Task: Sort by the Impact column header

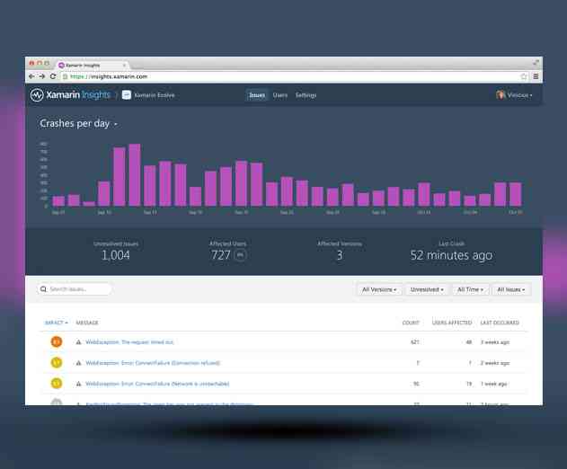Action: pos(56,323)
